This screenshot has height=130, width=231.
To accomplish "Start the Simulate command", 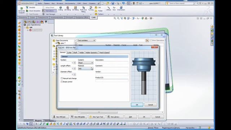I will point(31,7).
